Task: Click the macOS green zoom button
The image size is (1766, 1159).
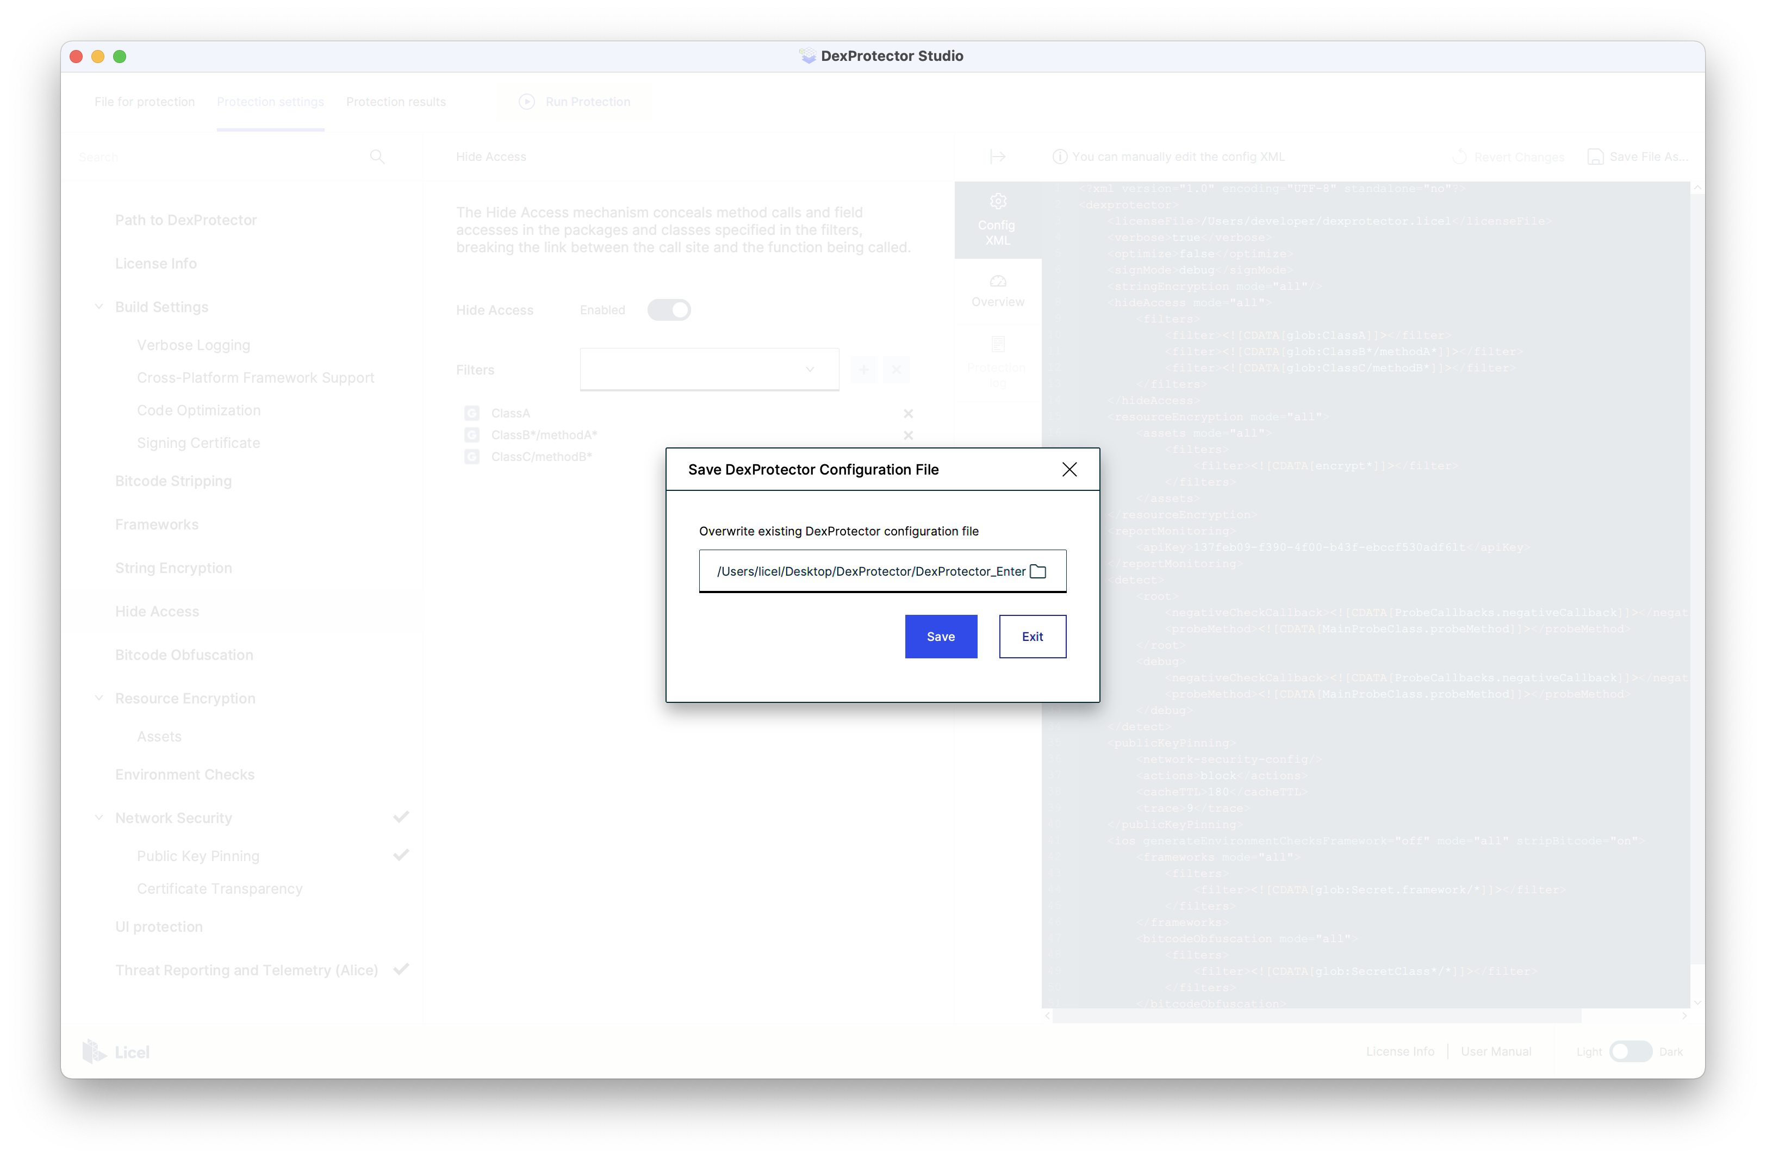Action: coord(120,57)
